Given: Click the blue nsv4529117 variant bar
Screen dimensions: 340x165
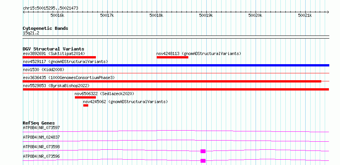Looking at the screenshot, I should 176,65.
